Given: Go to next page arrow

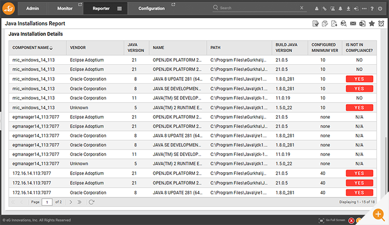Looking at the screenshot, I should click(71, 202).
